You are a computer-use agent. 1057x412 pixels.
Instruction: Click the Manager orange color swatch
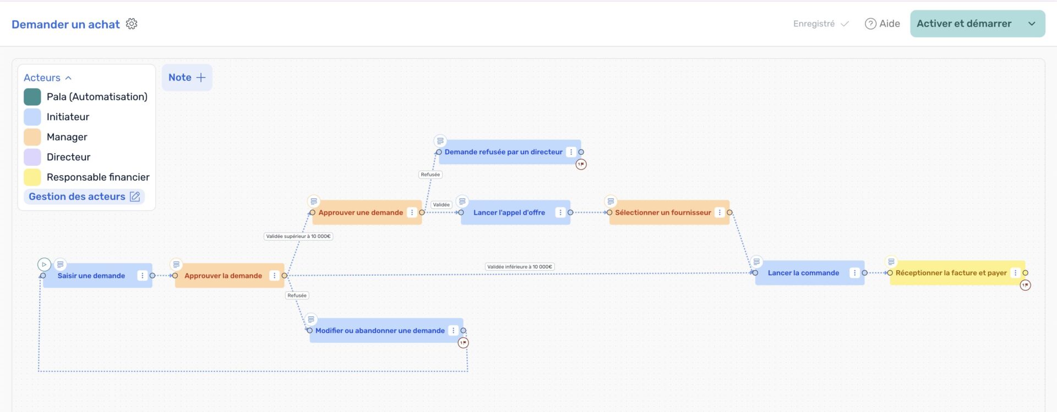click(x=32, y=137)
